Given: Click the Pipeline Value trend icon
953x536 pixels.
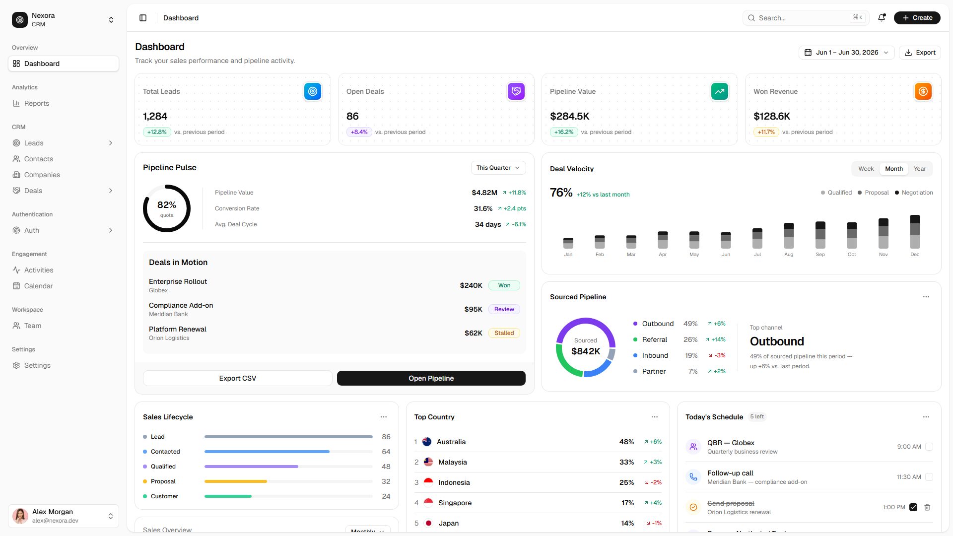Looking at the screenshot, I should point(720,91).
